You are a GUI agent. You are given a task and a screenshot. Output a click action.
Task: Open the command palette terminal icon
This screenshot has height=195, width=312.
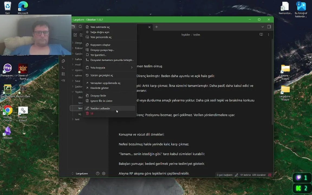63,67
